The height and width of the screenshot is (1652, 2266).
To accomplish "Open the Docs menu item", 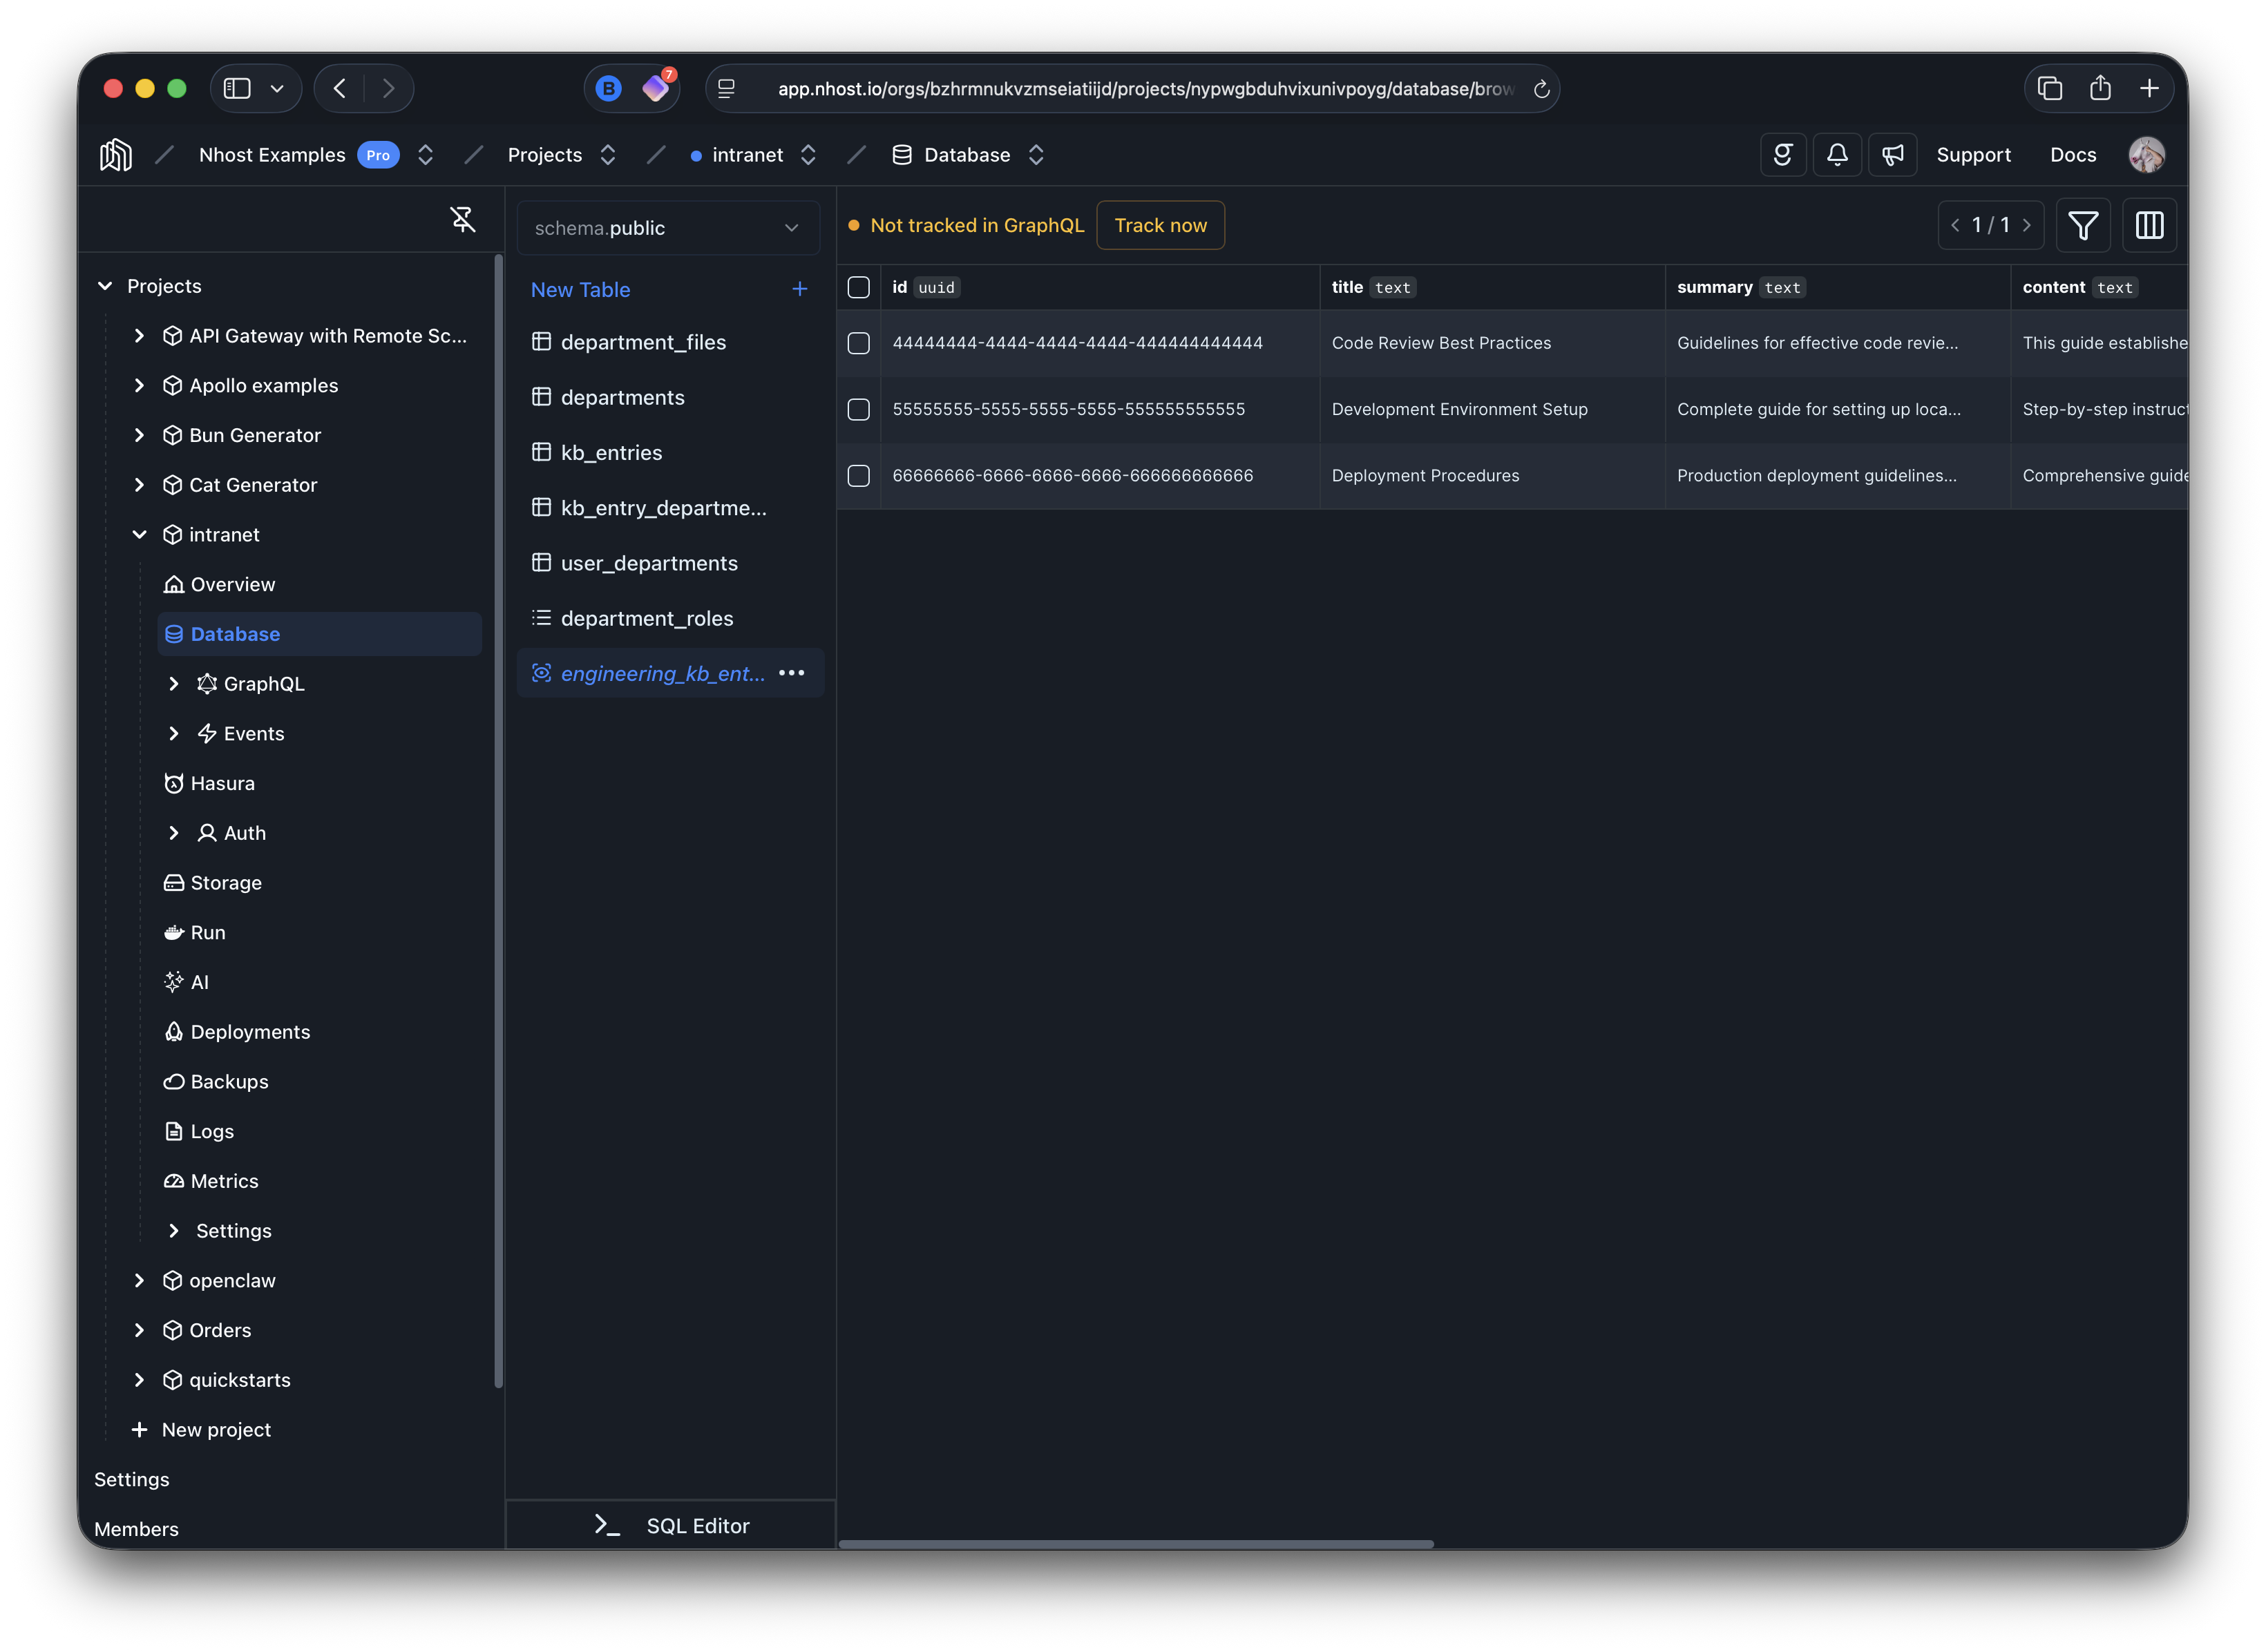I will (2072, 154).
